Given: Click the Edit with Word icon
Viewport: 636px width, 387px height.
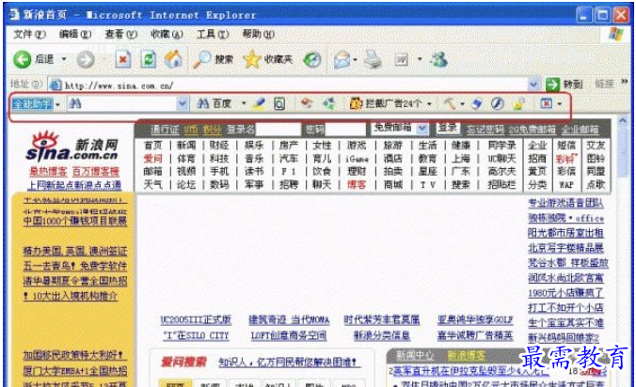Looking at the screenshot, I should click(401, 60).
